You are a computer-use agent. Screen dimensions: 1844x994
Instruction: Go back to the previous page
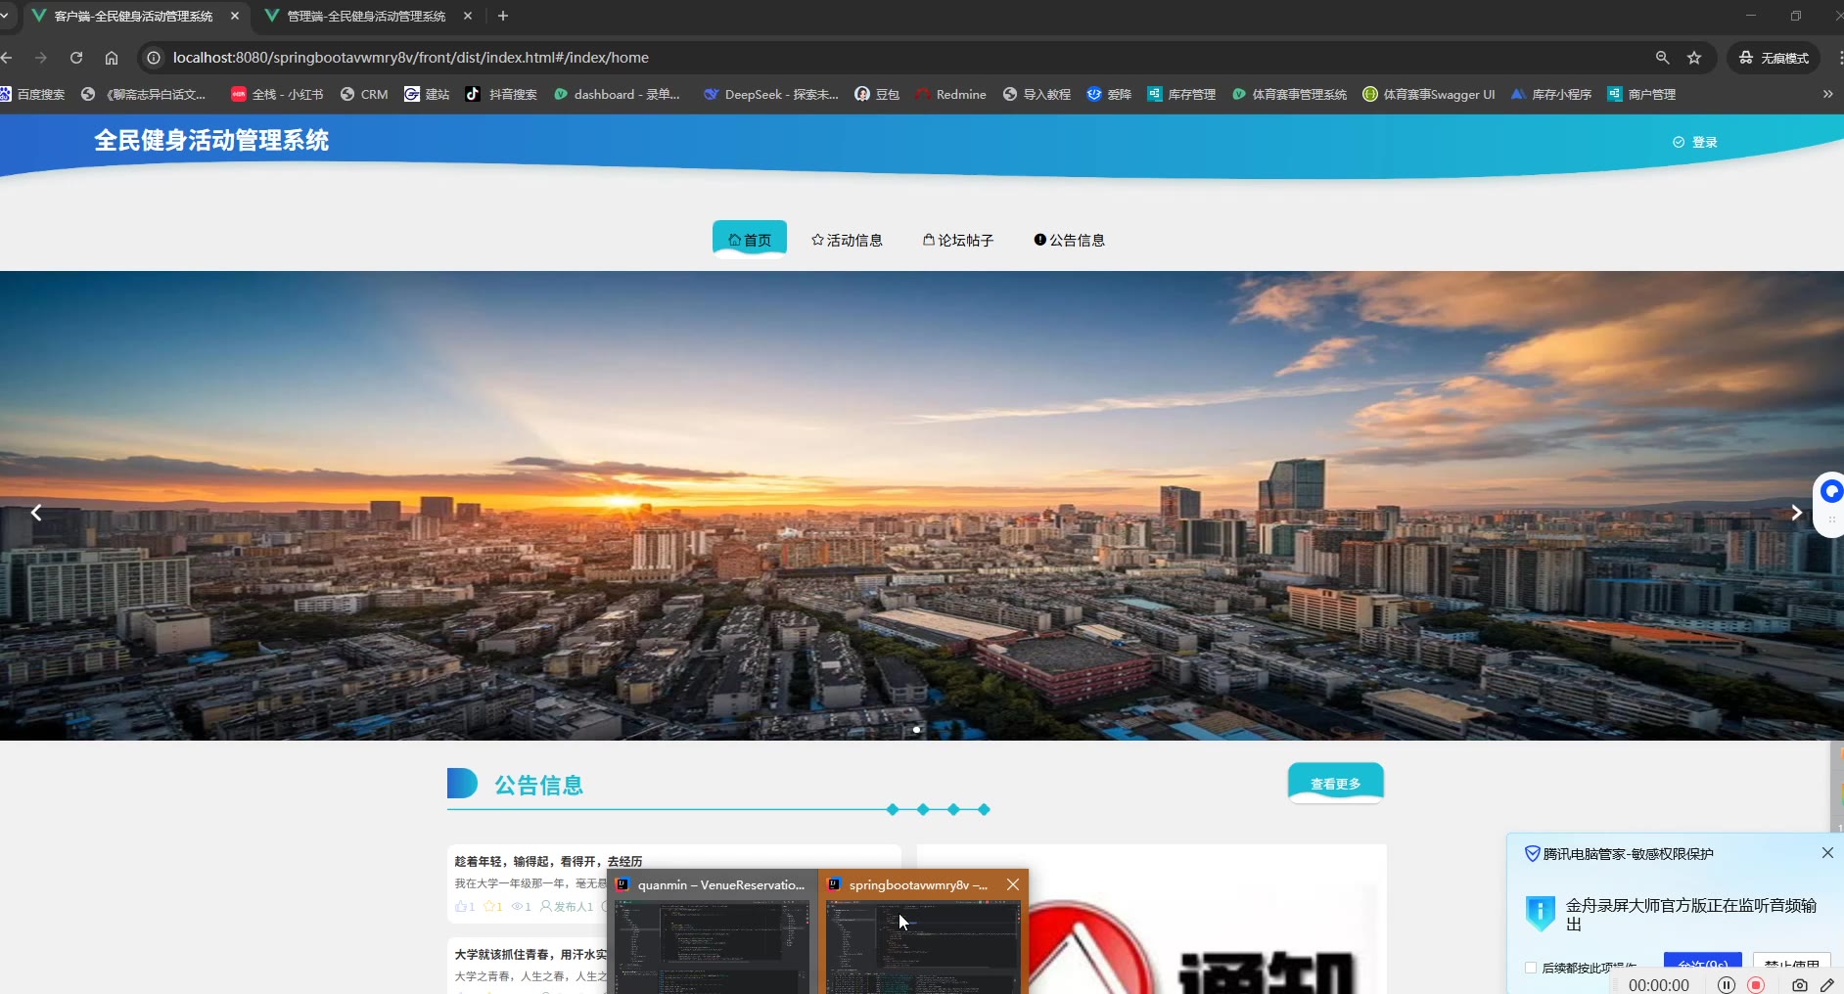8,58
